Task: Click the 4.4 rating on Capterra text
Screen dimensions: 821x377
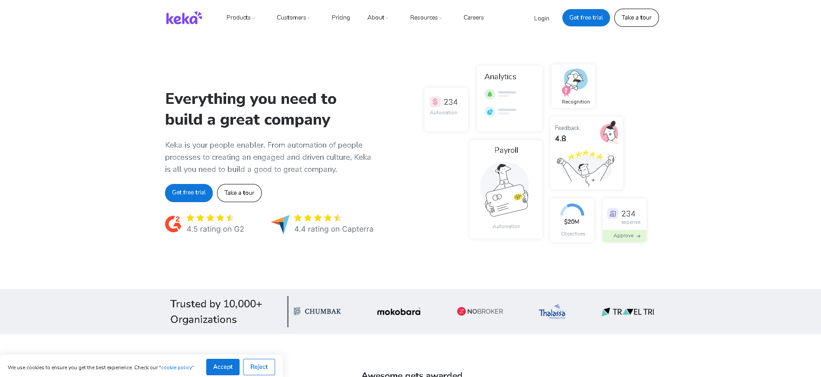Action: 334,229
